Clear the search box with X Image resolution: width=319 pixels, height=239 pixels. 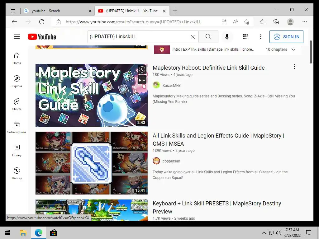point(193,37)
